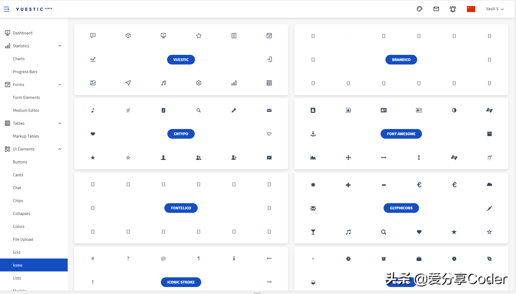Click the VUESTIC icon set button

(181, 59)
